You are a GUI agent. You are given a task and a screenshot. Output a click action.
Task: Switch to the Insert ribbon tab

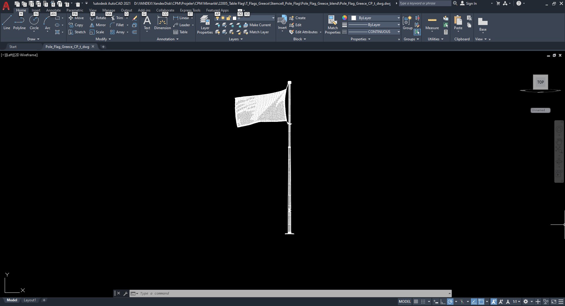[36, 10]
